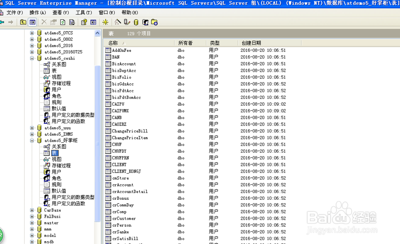The height and width of the screenshot is (244, 400).
Task: Click the register SQL Server toolbar icon
Action: [x=127, y=22]
